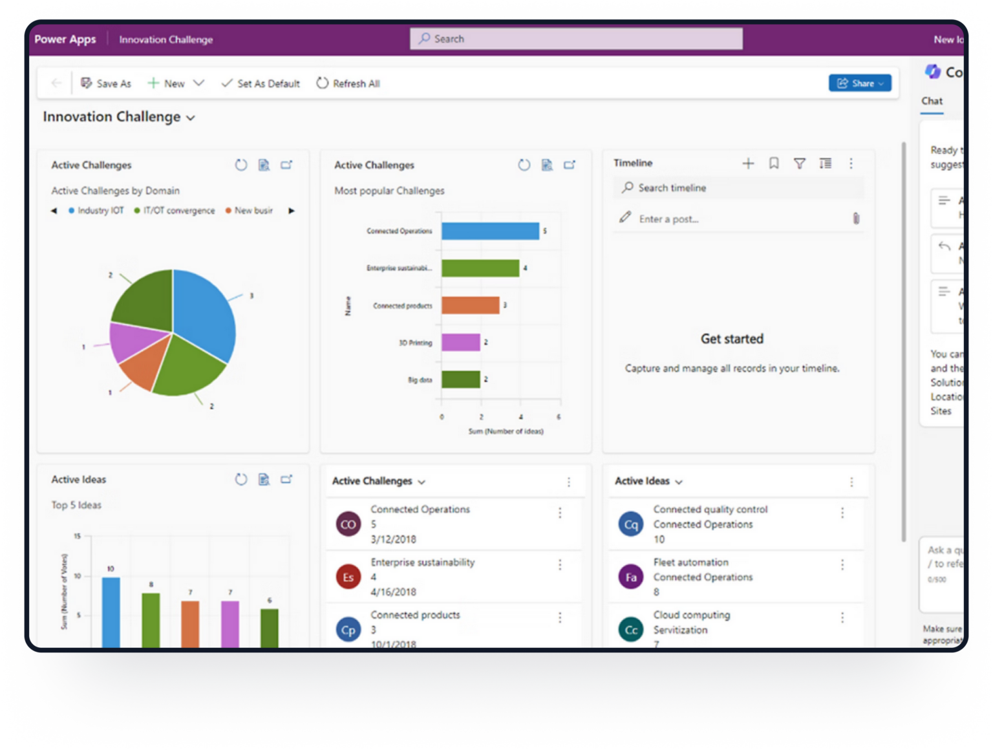Viewport: 993px width, 750px height.
Task: Open more commands on the Timeline panel
Action: pos(851,163)
